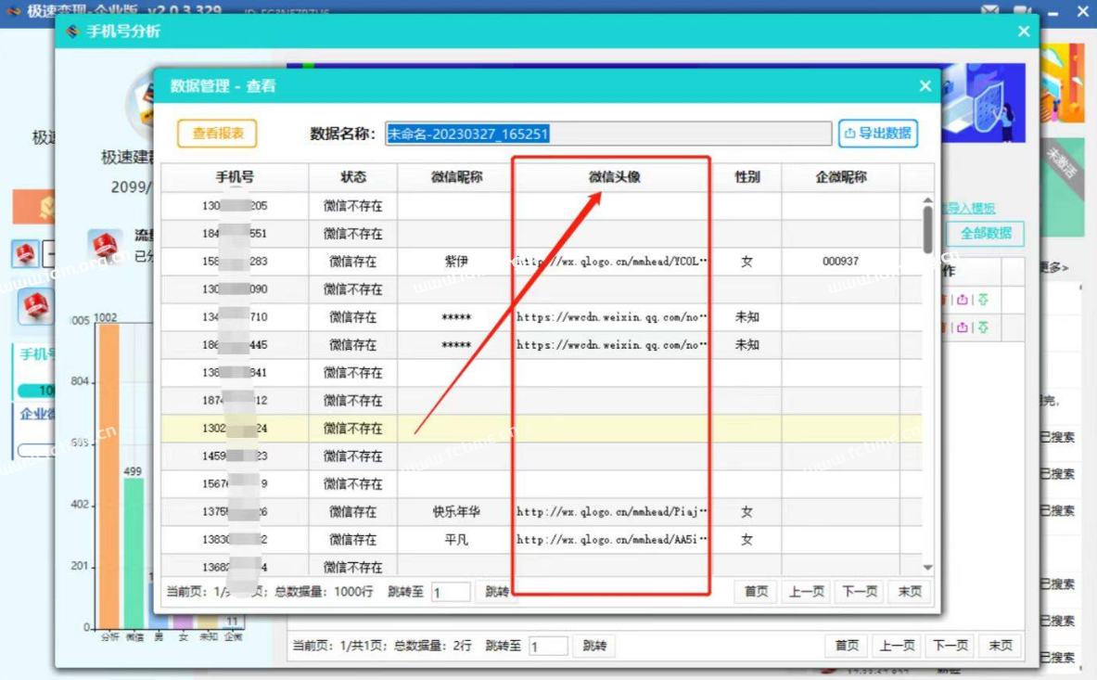Open the mail icon in the main title bar
The width and height of the screenshot is (1097, 680).
coord(990,10)
